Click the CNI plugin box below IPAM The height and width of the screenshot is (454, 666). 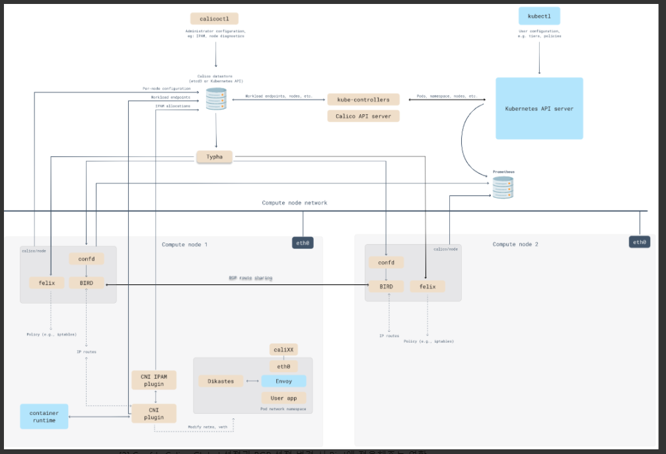tap(154, 414)
